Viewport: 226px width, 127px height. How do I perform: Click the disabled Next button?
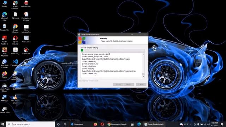(129, 84)
